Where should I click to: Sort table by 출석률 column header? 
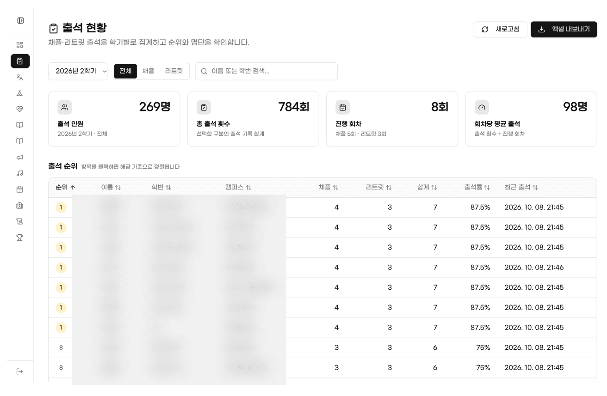click(x=477, y=188)
